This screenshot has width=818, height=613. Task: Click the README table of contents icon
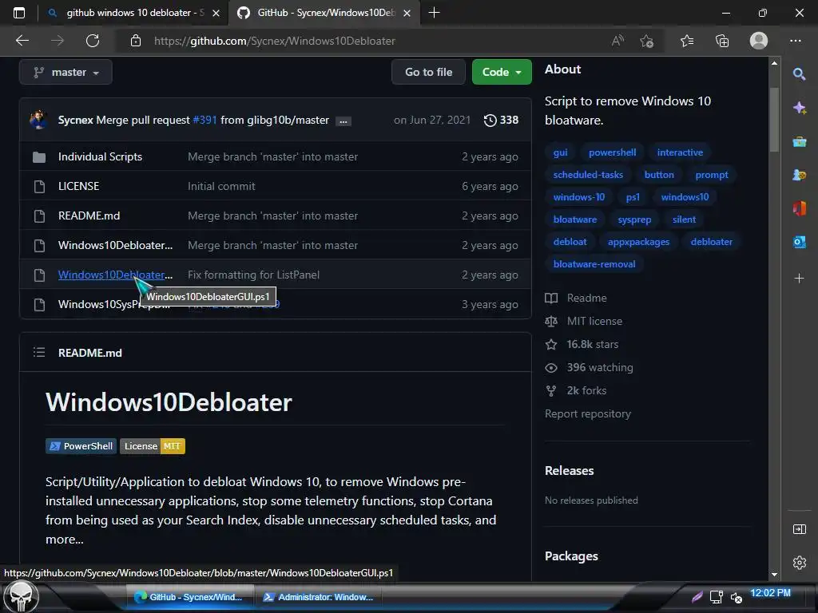[39, 352]
